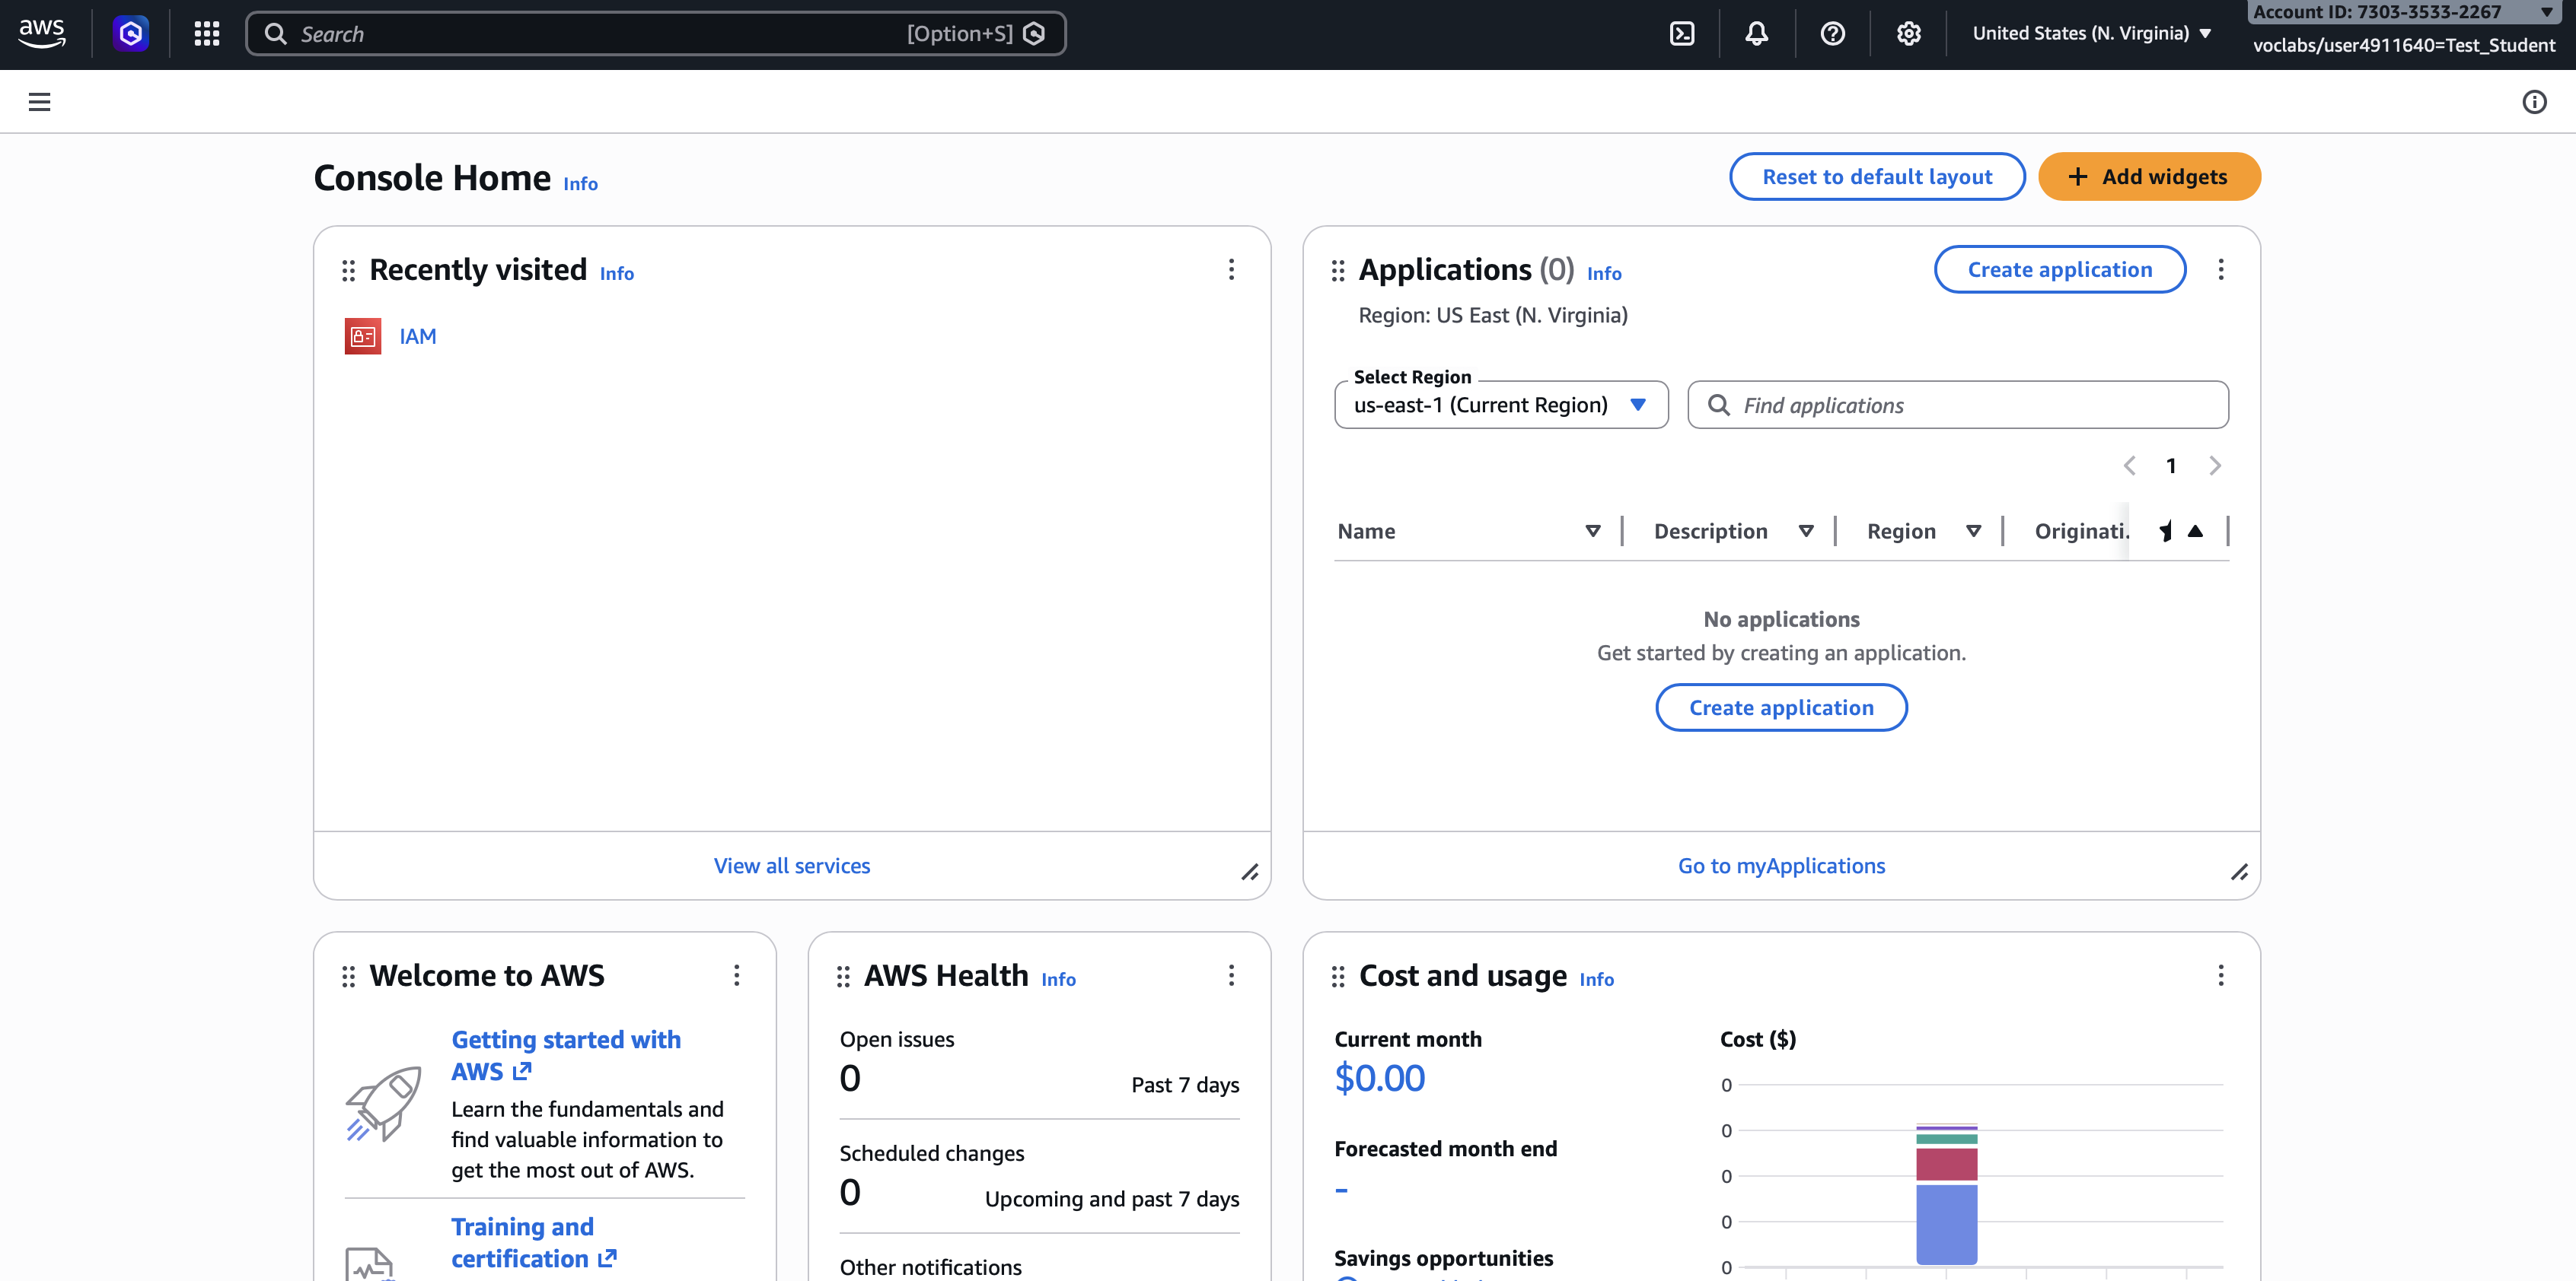Viewport: 2576px width, 1281px height.
Task: Click the Open issues count 0
Action: click(x=850, y=1078)
